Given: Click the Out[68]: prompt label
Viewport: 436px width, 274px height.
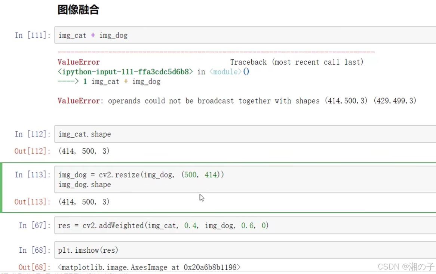Looking at the screenshot, I should point(34,267).
